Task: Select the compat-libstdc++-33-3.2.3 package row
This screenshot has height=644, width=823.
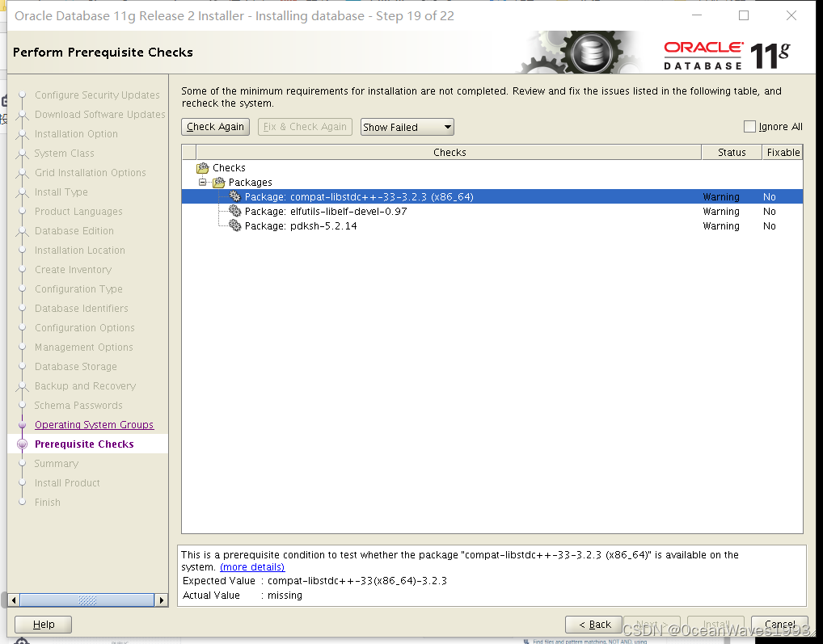Action: coord(492,196)
